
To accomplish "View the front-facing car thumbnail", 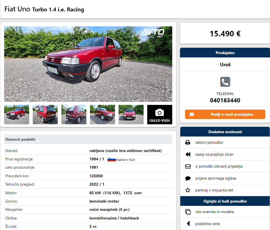I will click(131, 115).
